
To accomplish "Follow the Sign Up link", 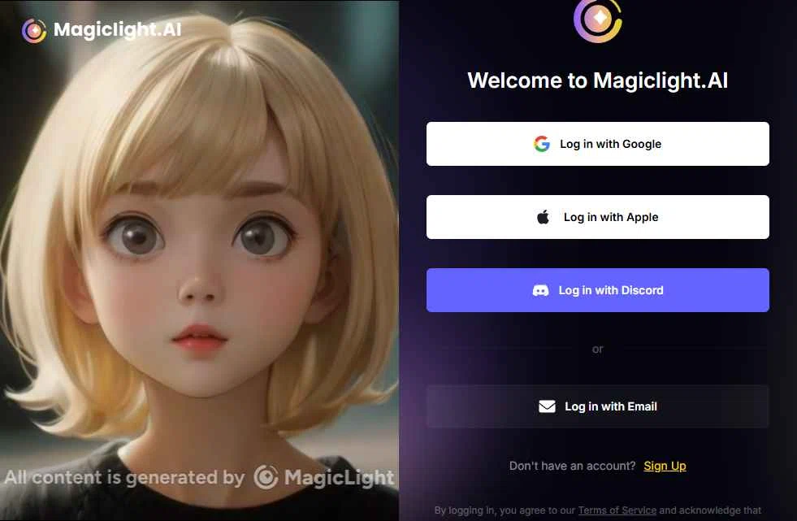I will [x=665, y=466].
